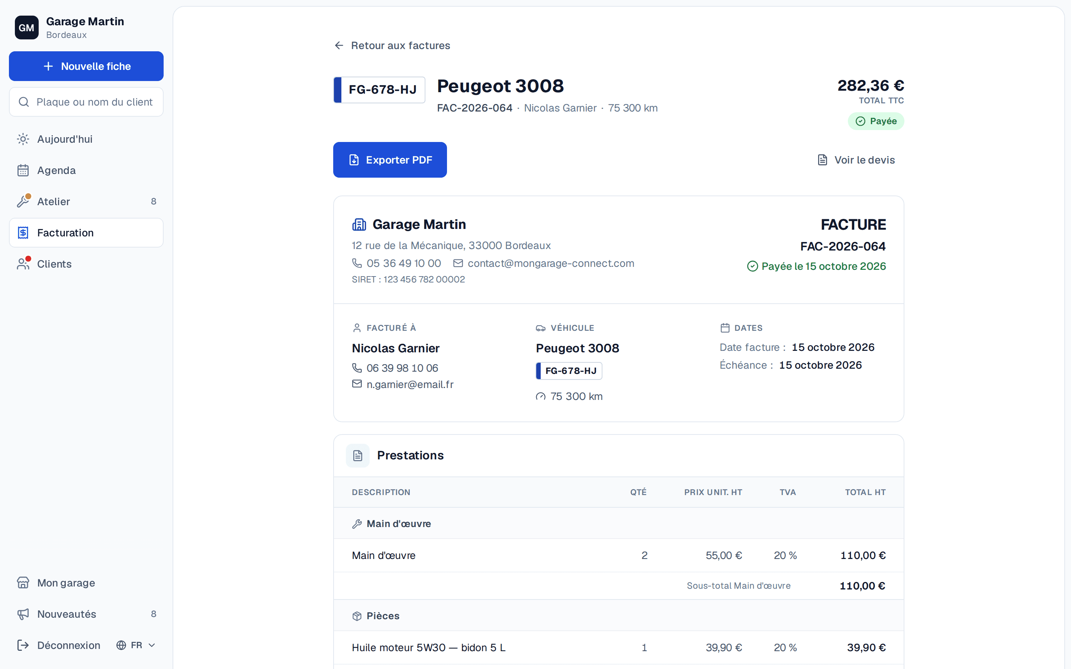The height and width of the screenshot is (669, 1071).
Task: Click the Clients people icon
Action: click(x=23, y=264)
